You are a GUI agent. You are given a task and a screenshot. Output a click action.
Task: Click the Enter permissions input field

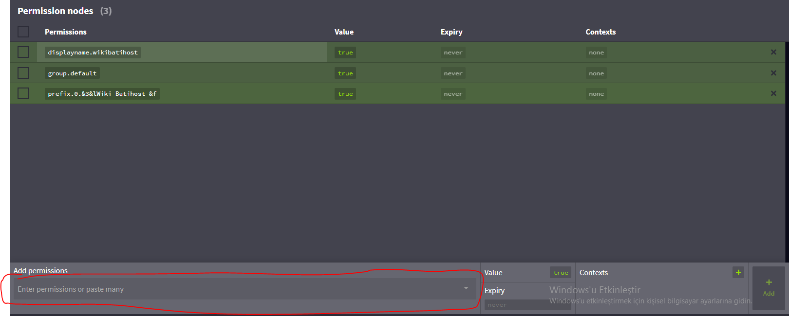pos(234,289)
